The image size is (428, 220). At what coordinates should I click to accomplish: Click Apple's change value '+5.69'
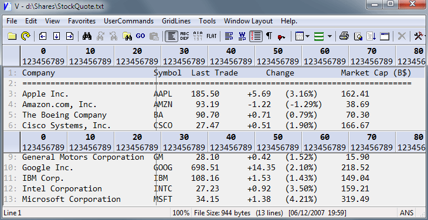pos(259,94)
